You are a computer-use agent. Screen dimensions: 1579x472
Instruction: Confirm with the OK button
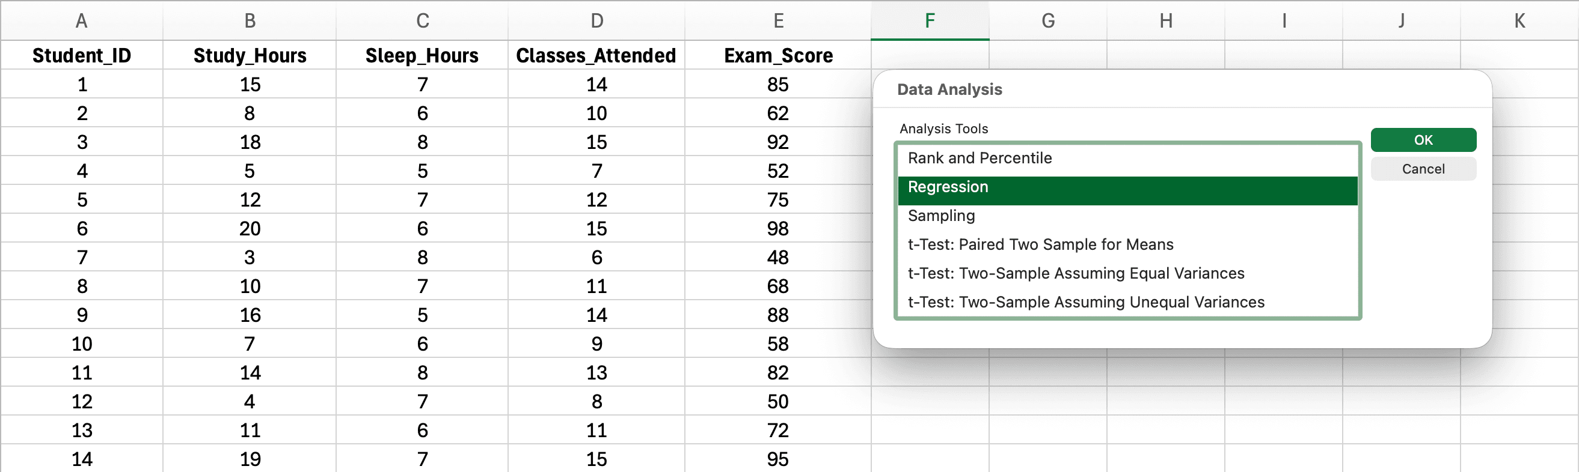(1423, 139)
